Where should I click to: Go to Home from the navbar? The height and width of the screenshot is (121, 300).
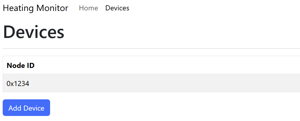88,8
